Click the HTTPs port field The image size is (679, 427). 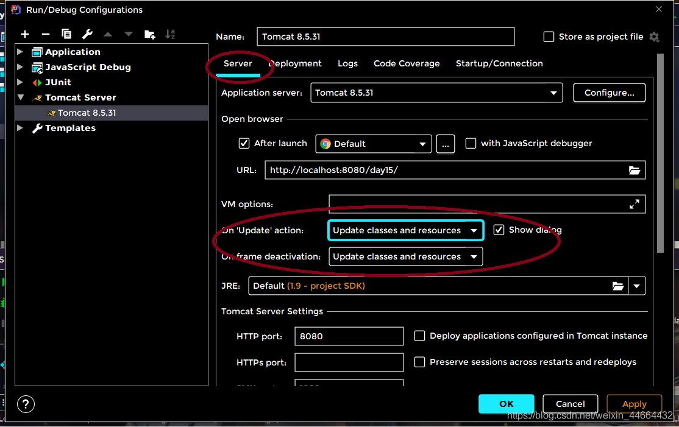[349, 362]
